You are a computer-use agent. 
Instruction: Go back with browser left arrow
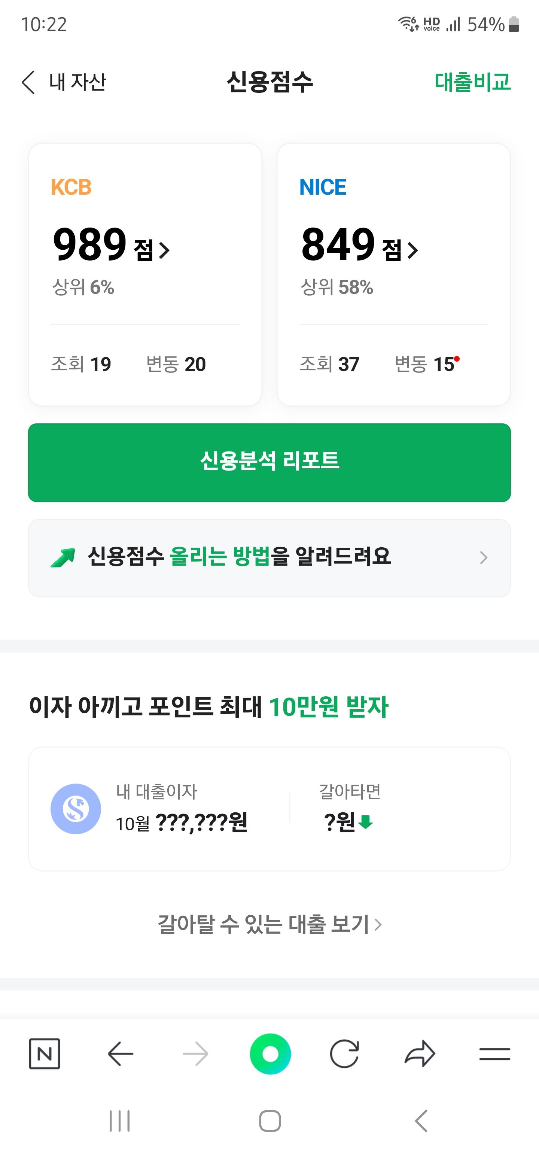tap(120, 1053)
